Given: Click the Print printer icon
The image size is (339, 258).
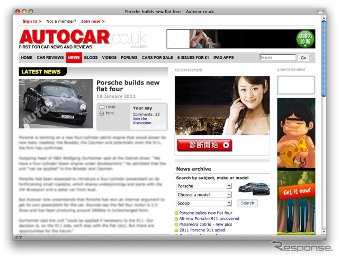Looking at the screenshot, I should [102, 113].
